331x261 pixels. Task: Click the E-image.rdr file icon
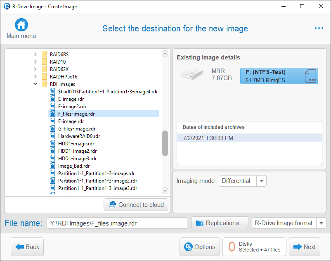click(x=52, y=99)
